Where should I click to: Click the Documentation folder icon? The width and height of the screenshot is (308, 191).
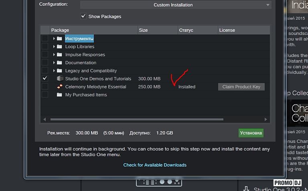pos(60,63)
